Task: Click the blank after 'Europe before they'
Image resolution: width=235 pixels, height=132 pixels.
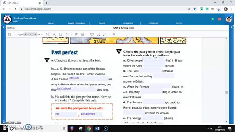Action: click(163, 76)
